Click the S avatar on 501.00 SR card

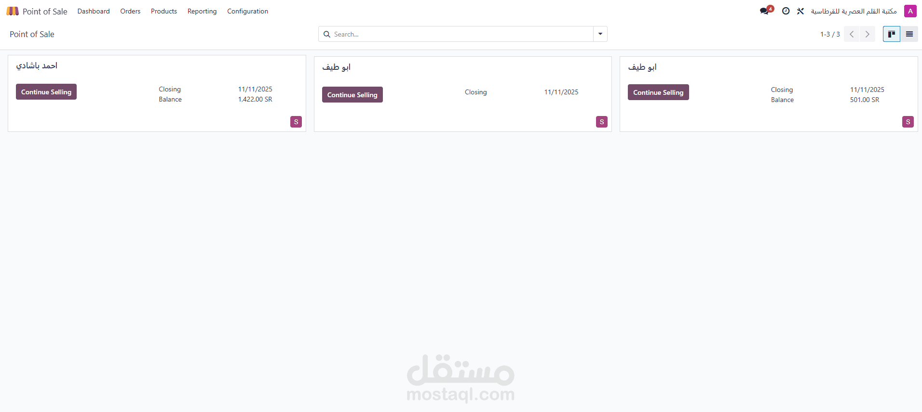[x=908, y=122]
